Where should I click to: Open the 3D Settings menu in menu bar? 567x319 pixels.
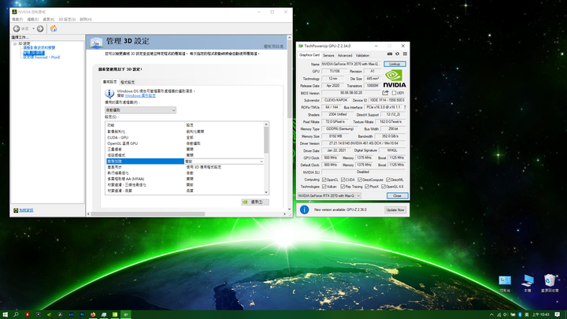(67, 19)
